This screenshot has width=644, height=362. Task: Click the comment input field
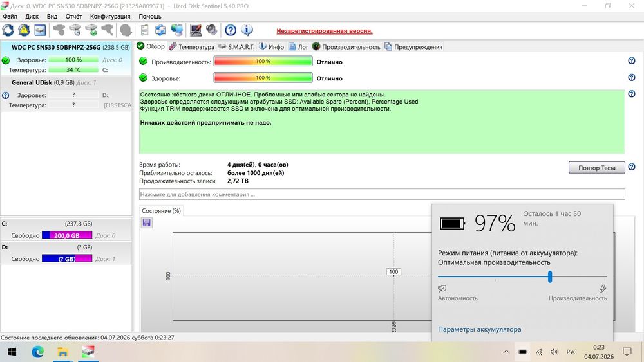tap(382, 194)
